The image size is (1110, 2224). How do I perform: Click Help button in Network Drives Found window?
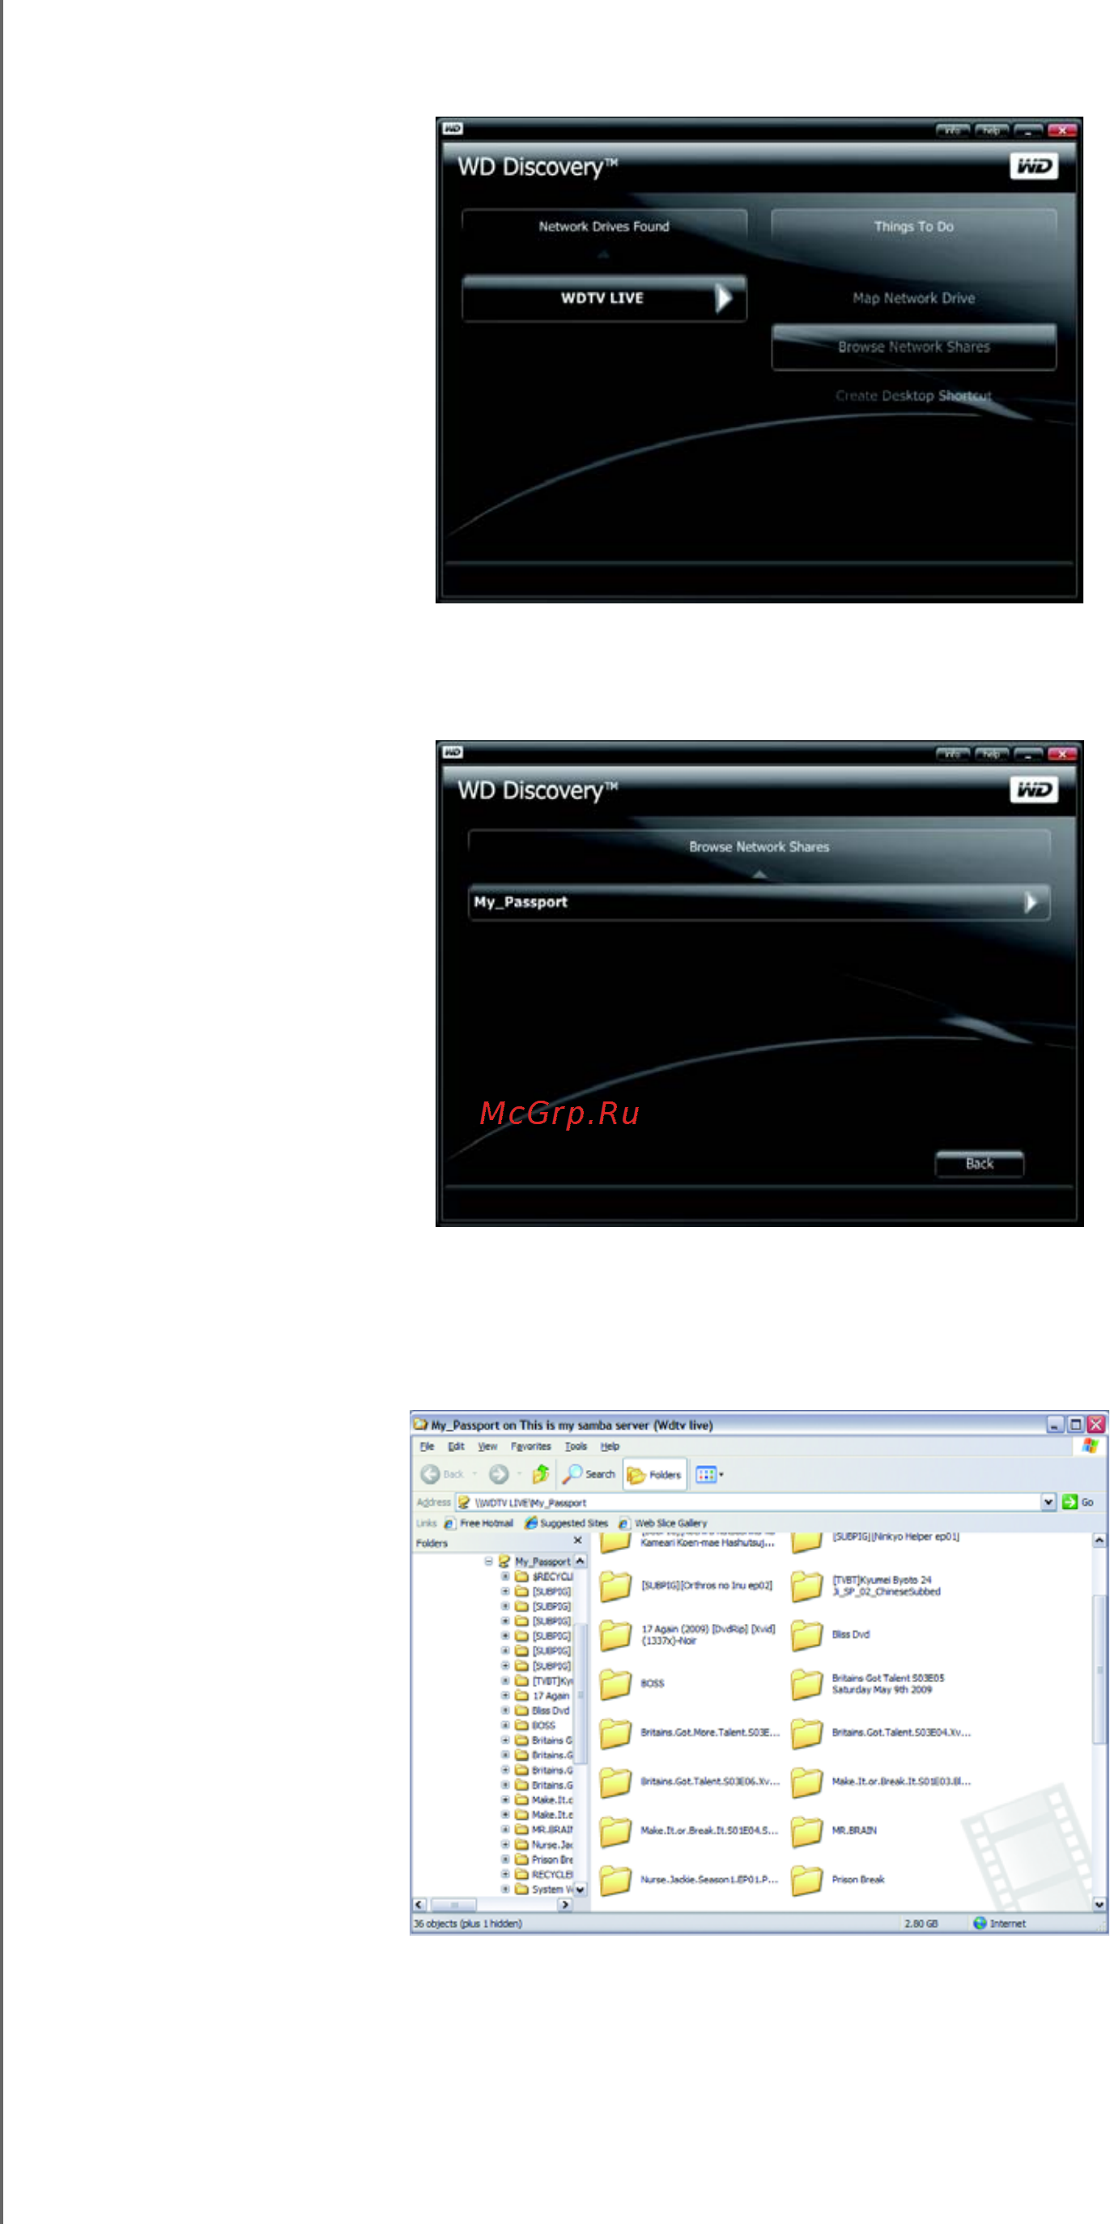991,130
